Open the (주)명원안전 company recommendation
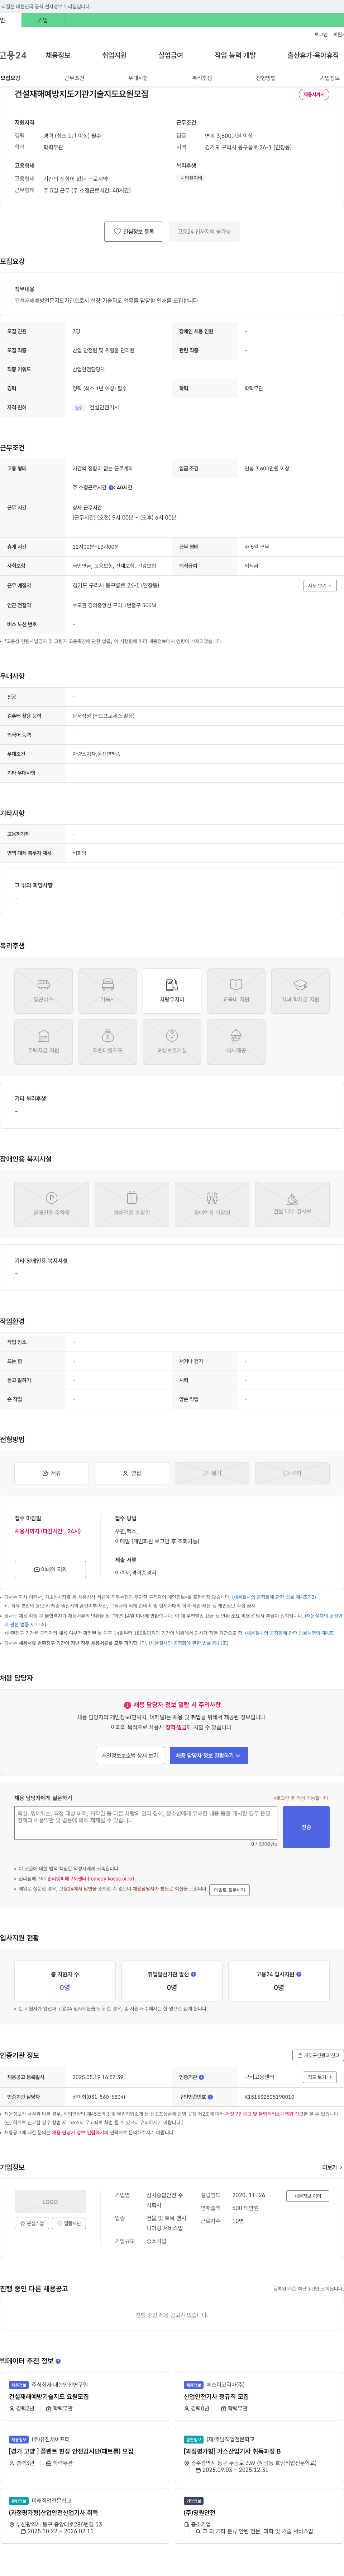This screenshot has height=2576, width=344. click(200, 2513)
